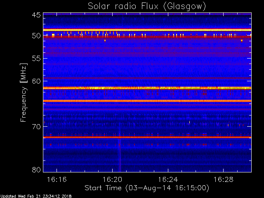This screenshot has width=264, height=198.
Task: Click the 16:20 time tick label
Action: (112, 179)
